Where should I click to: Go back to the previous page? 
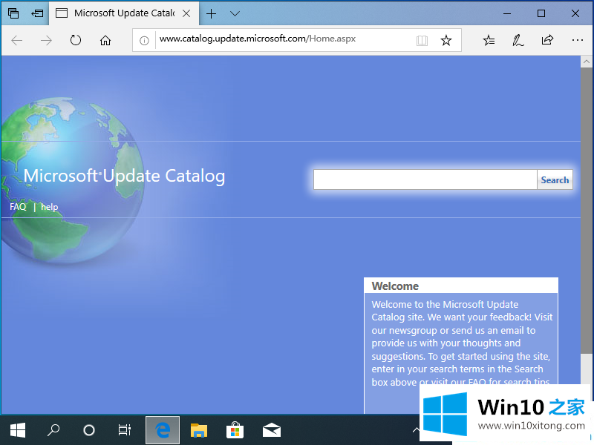[x=17, y=40]
